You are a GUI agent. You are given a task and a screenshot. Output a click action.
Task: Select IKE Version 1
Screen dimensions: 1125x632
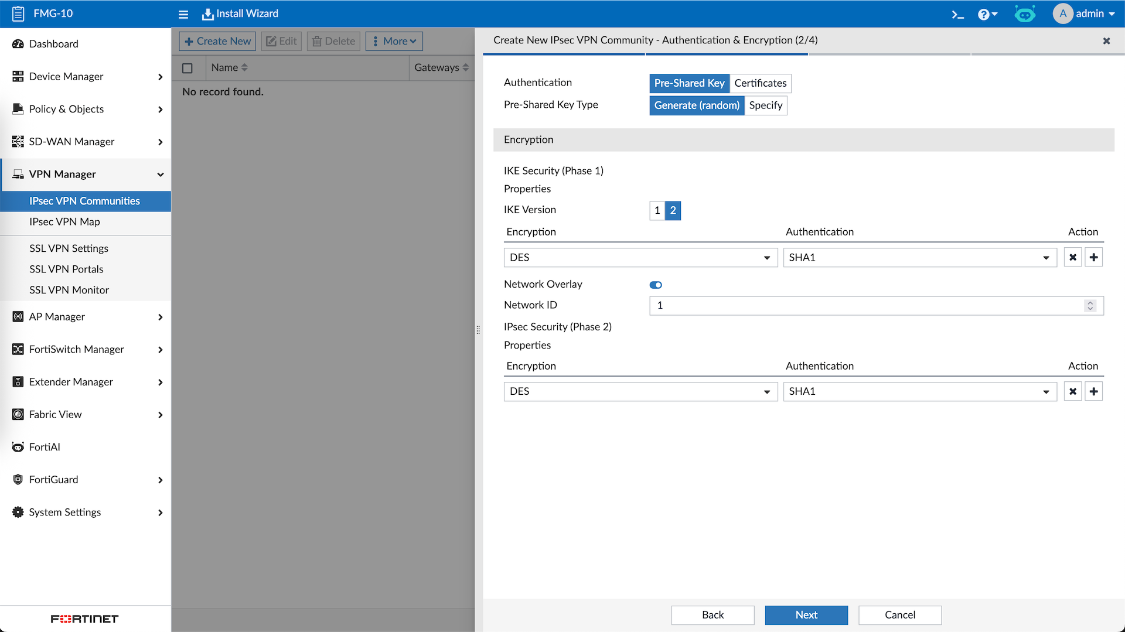click(657, 210)
